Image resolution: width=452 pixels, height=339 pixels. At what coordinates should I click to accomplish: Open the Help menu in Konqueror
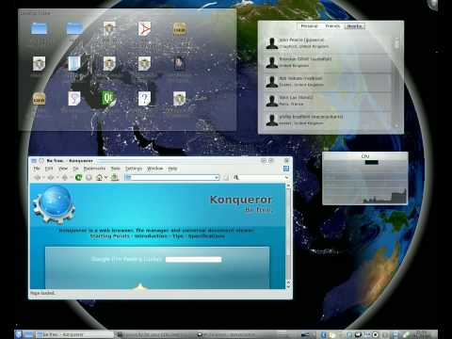pos(172,169)
